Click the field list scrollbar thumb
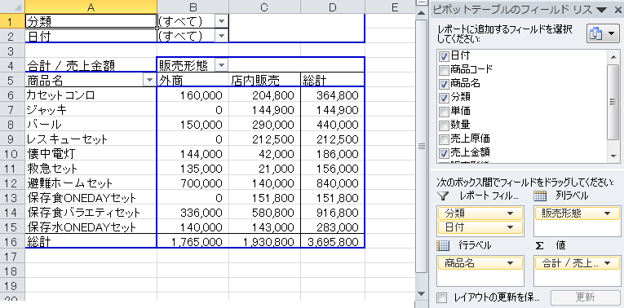This screenshot has width=624, height=308. [x=613, y=102]
